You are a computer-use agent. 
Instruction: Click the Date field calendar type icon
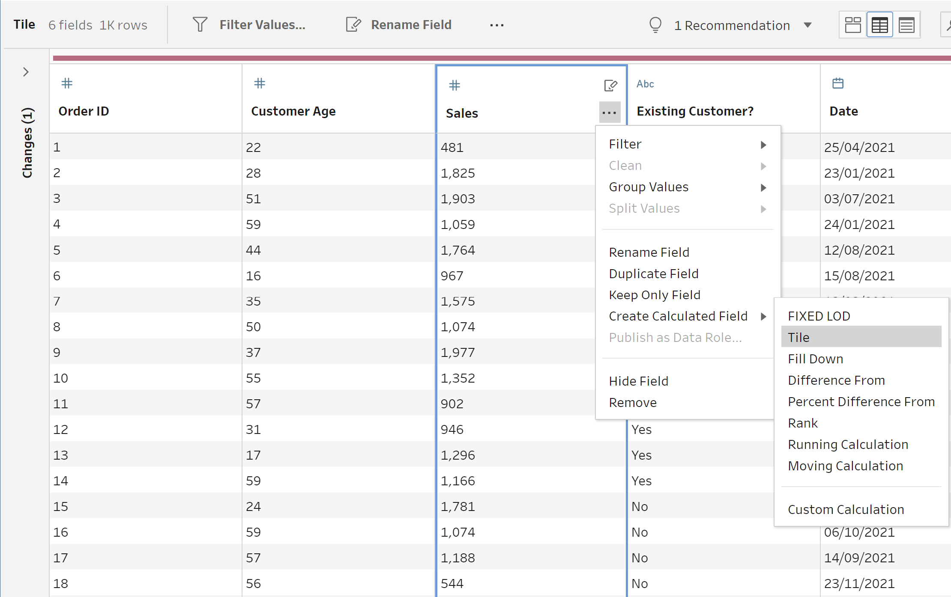pyautogui.click(x=837, y=83)
